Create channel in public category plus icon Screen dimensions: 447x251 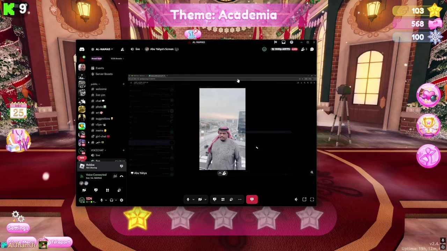click(x=123, y=84)
